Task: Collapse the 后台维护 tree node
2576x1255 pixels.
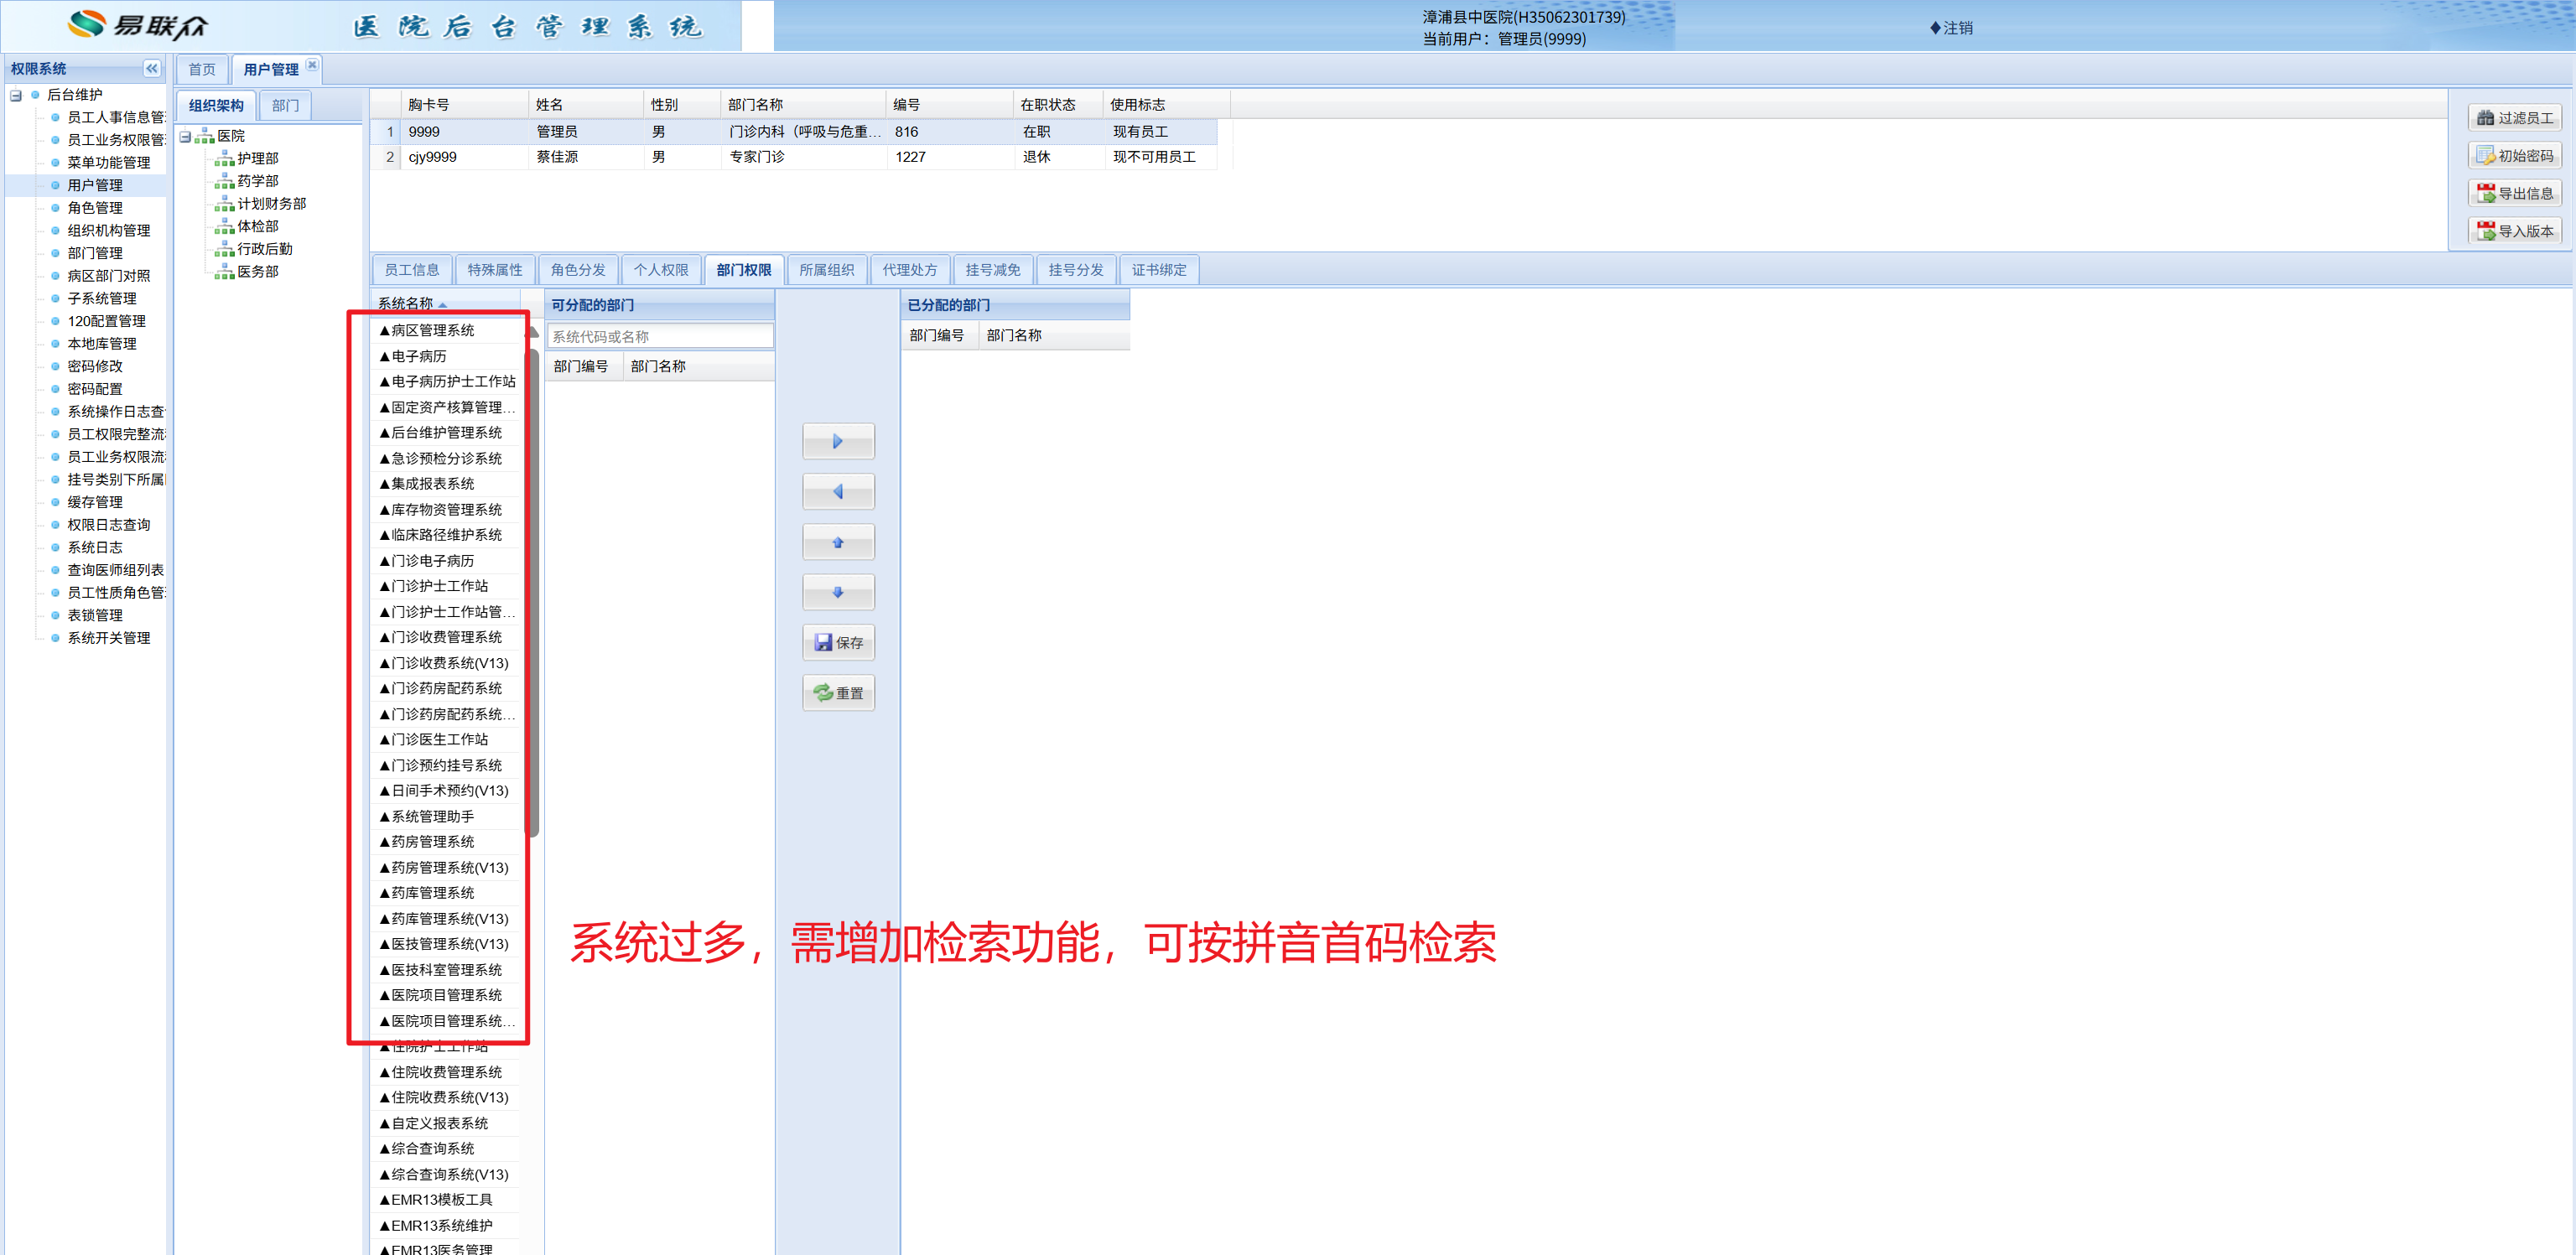Action: coord(16,95)
